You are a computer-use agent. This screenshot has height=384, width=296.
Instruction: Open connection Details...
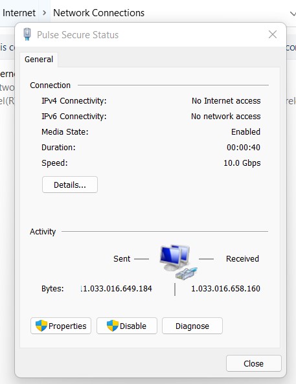[x=70, y=185]
